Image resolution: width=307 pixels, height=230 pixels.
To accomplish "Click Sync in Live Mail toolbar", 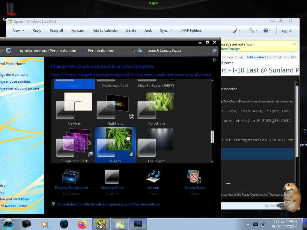I will click(x=164, y=31).
